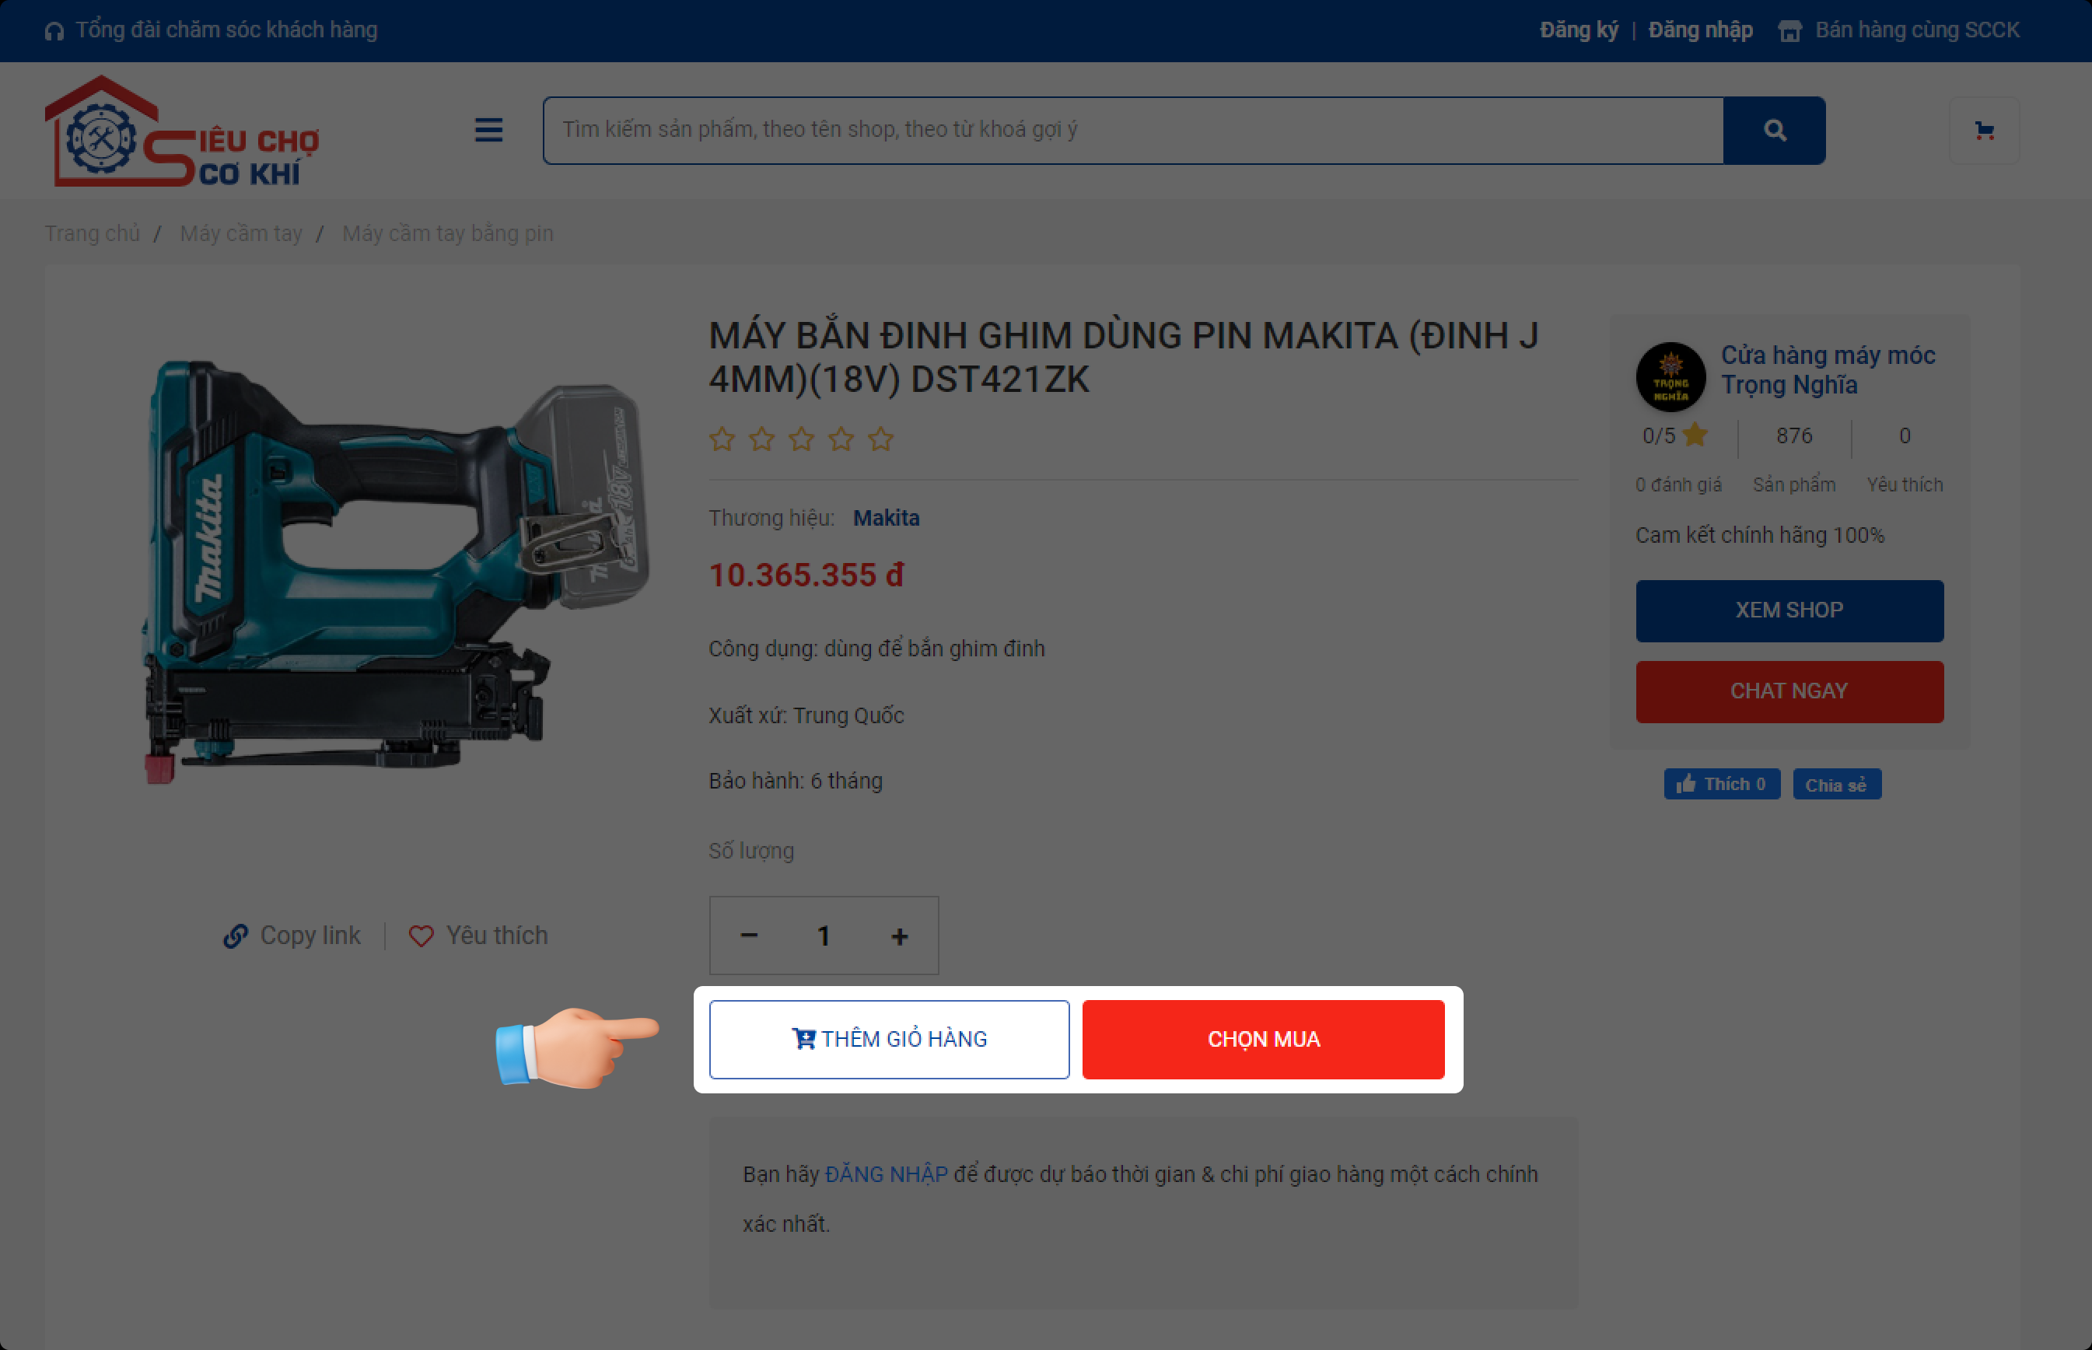Go to Máy cầm tay breadcrumb
The width and height of the screenshot is (2092, 1350).
[241, 233]
